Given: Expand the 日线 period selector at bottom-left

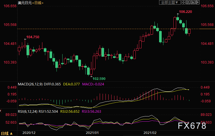Looking at the screenshot, I should coord(7,133).
